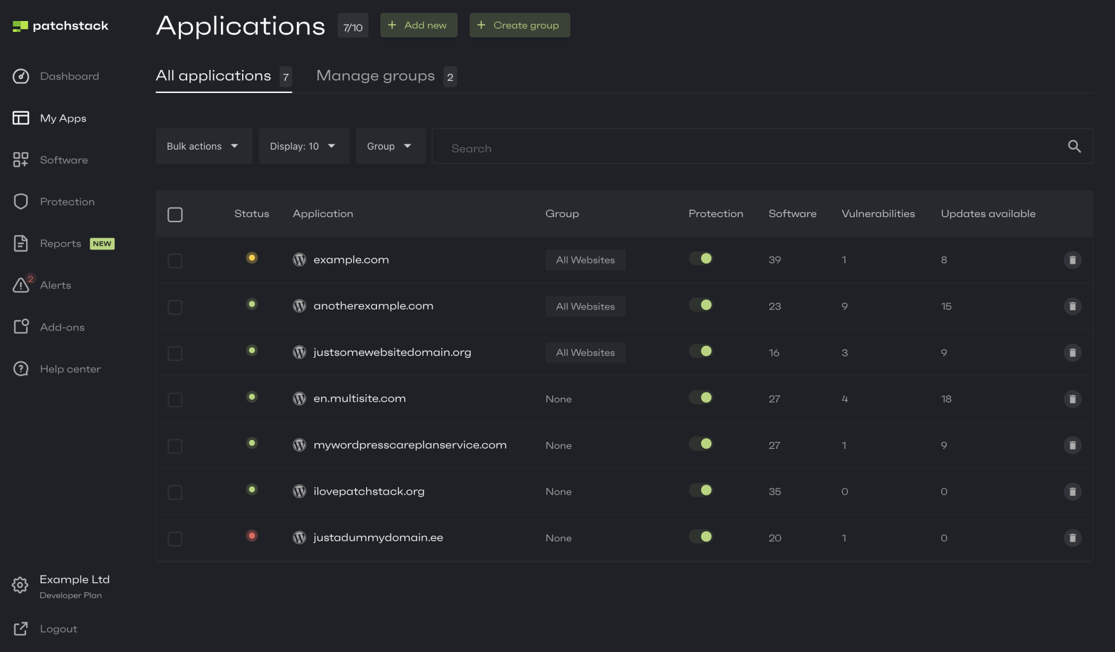1115x652 pixels.
Task: Click the Create group button
Action: click(x=519, y=25)
